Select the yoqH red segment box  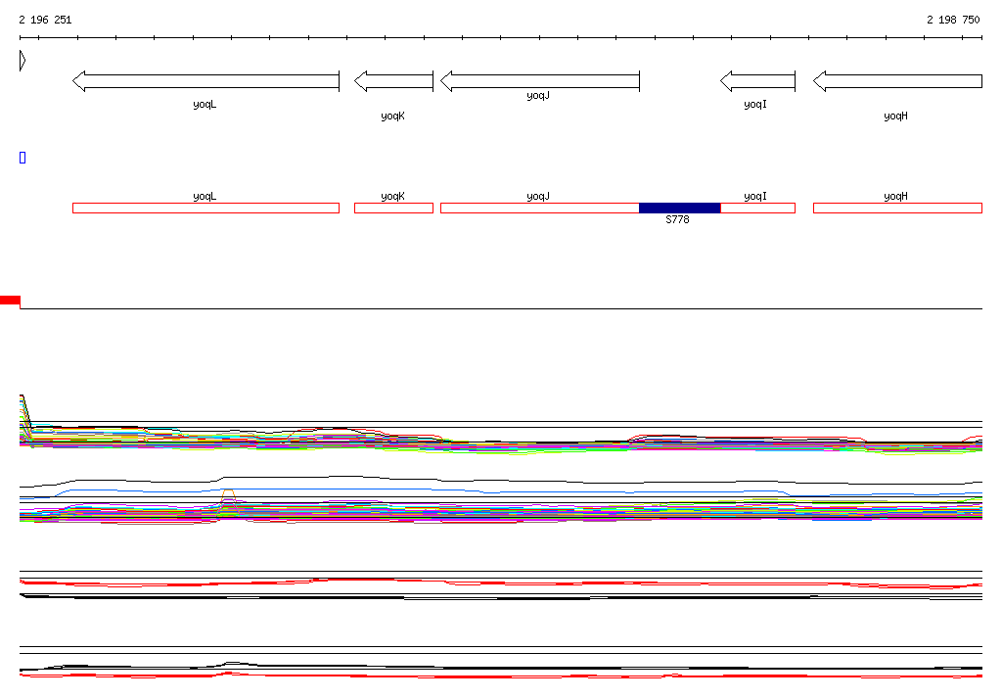898,208
